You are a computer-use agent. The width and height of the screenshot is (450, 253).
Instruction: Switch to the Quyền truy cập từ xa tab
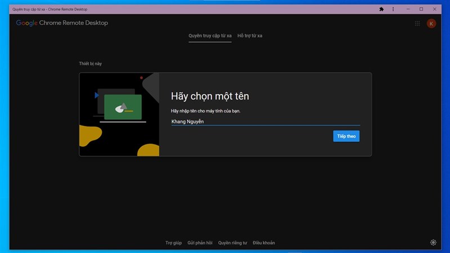point(210,36)
